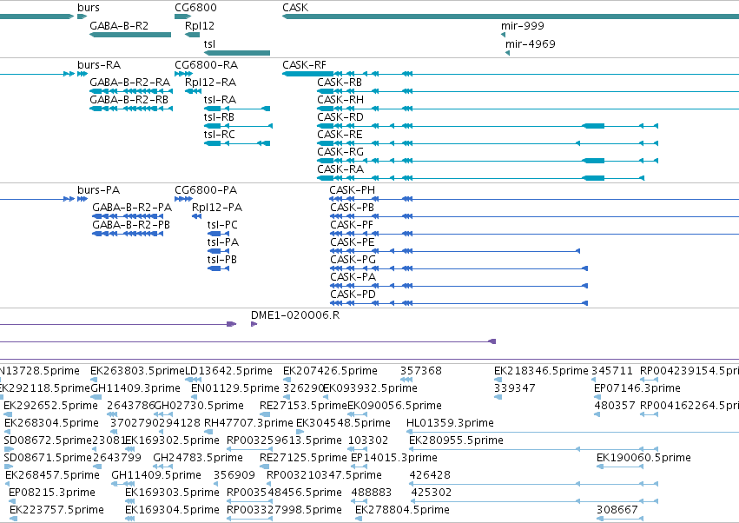Click the EK263803.5prime EST label
Viewport: 739px width, 523px height.
[x=137, y=371]
